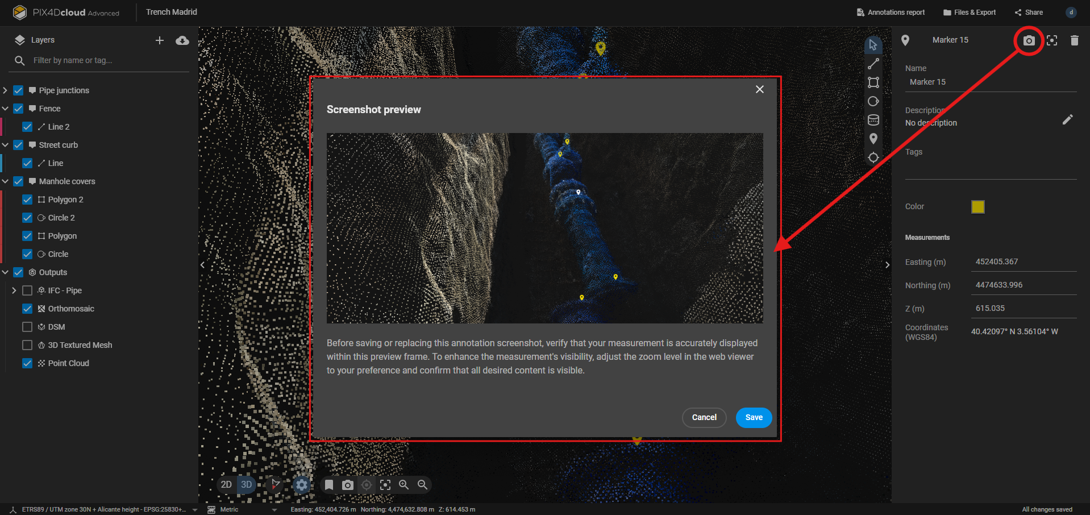Hide the Manhole covers layer group
The image size is (1090, 515).
point(18,181)
